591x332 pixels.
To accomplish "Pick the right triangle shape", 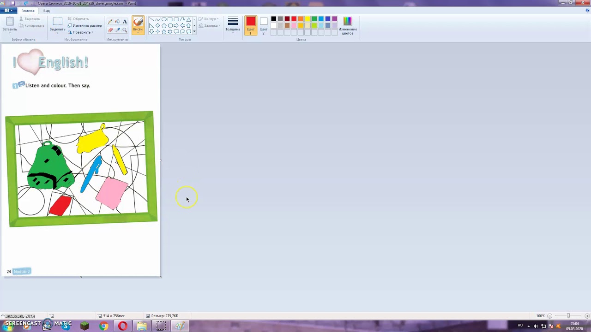I will [151, 26].
